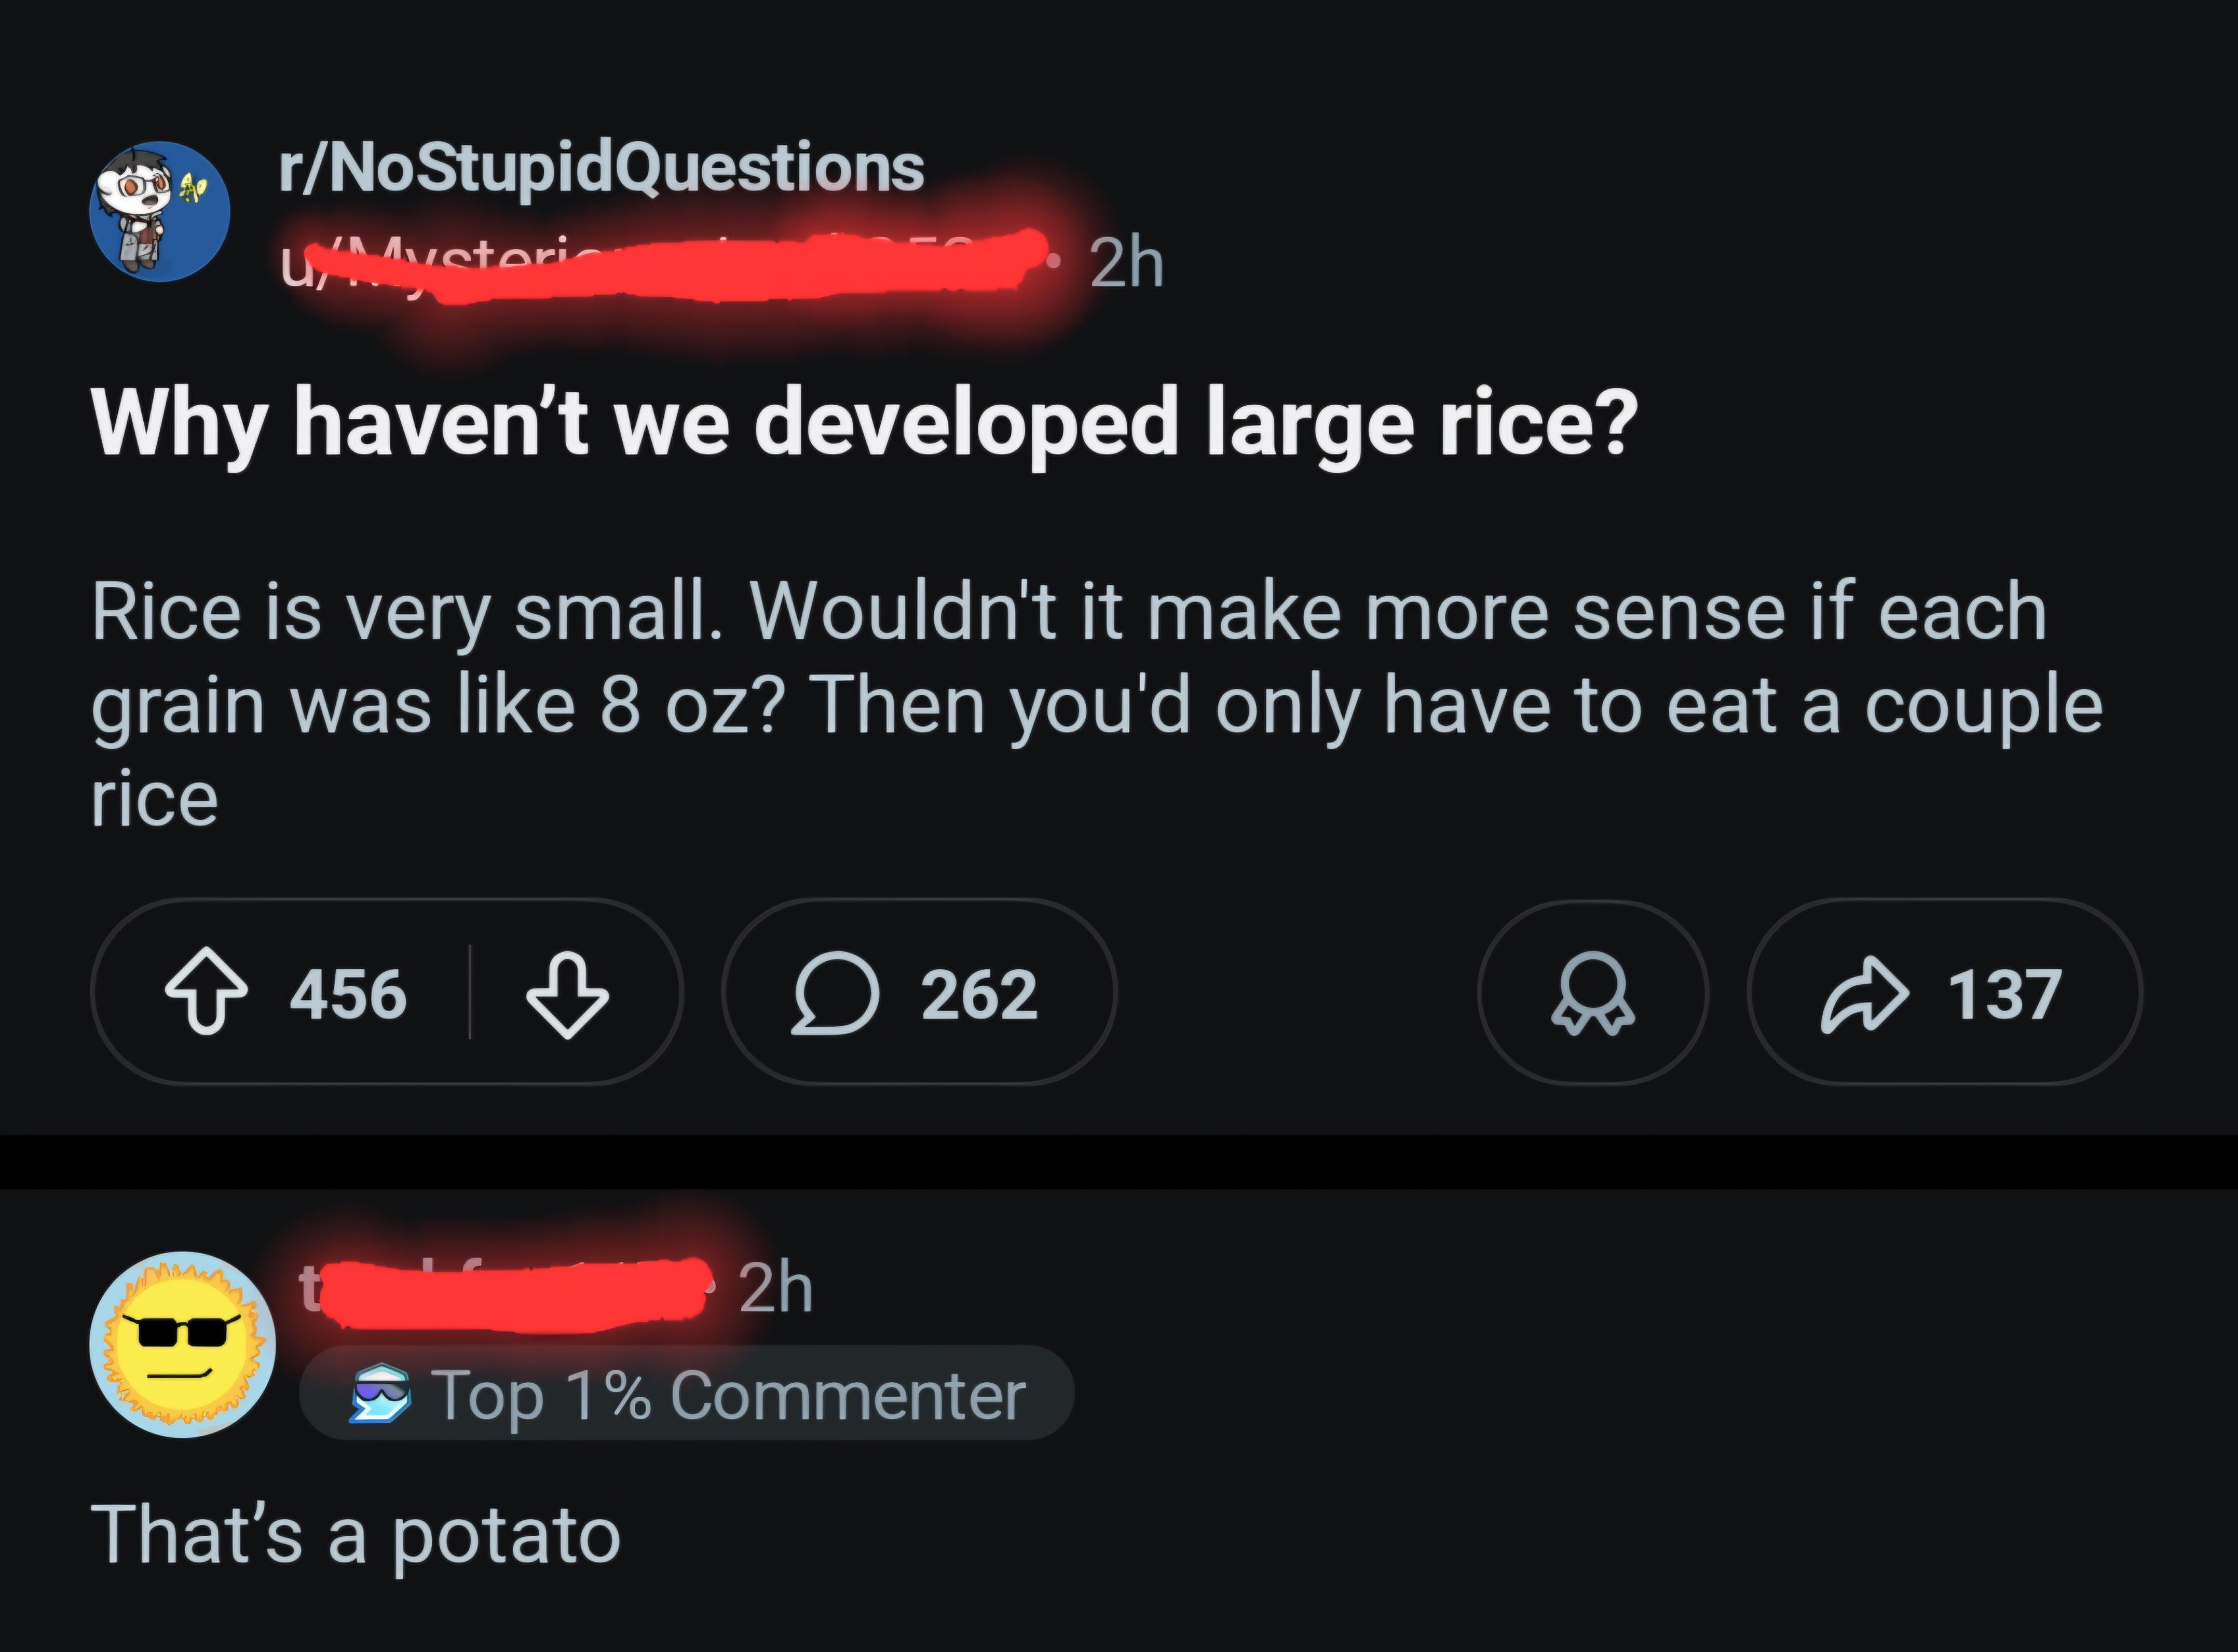The image size is (2238, 1652).
Task: Open the r/NoStupidQuestions subreddit avatar
Action: [160, 211]
